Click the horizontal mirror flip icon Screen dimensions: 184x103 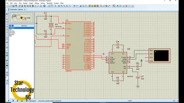[x=7, y=81]
